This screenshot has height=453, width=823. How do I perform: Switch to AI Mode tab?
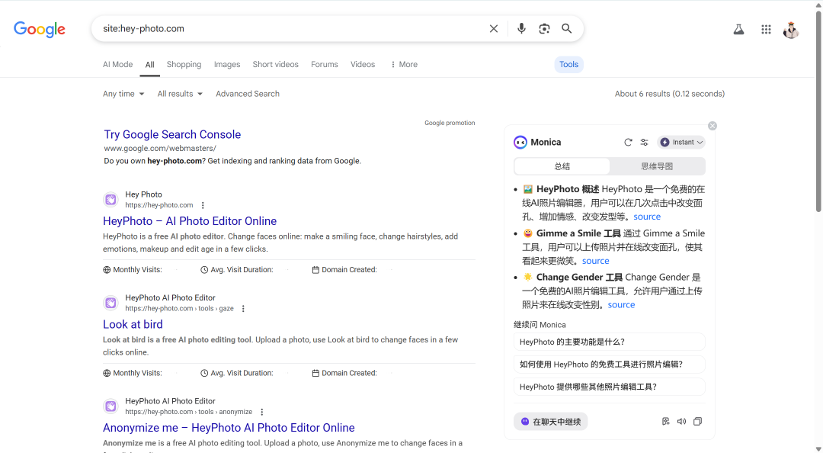(x=117, y=64)
